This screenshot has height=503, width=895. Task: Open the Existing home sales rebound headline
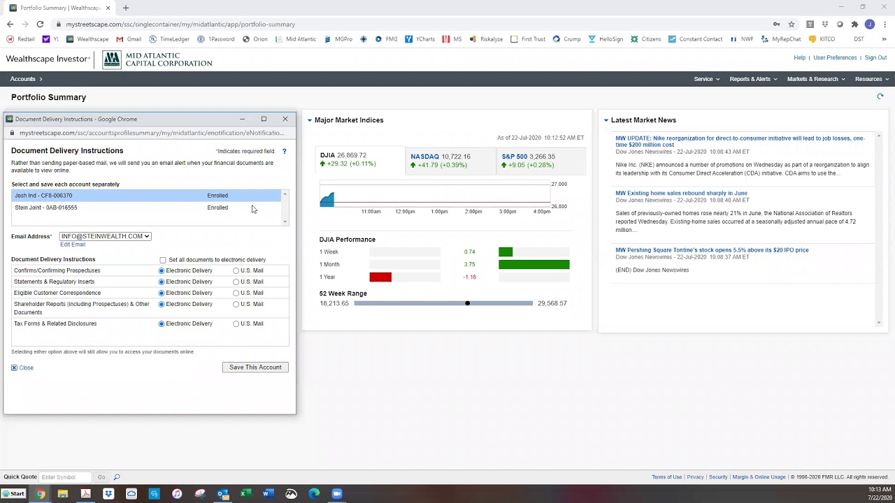click(x=681, y=193)
